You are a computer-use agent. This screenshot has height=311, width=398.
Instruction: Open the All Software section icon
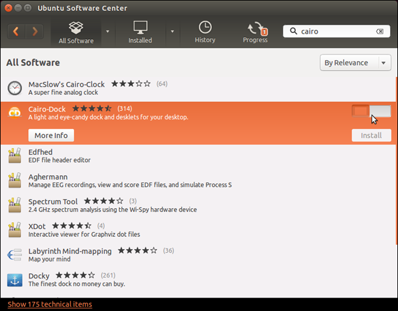coord(76,28)
